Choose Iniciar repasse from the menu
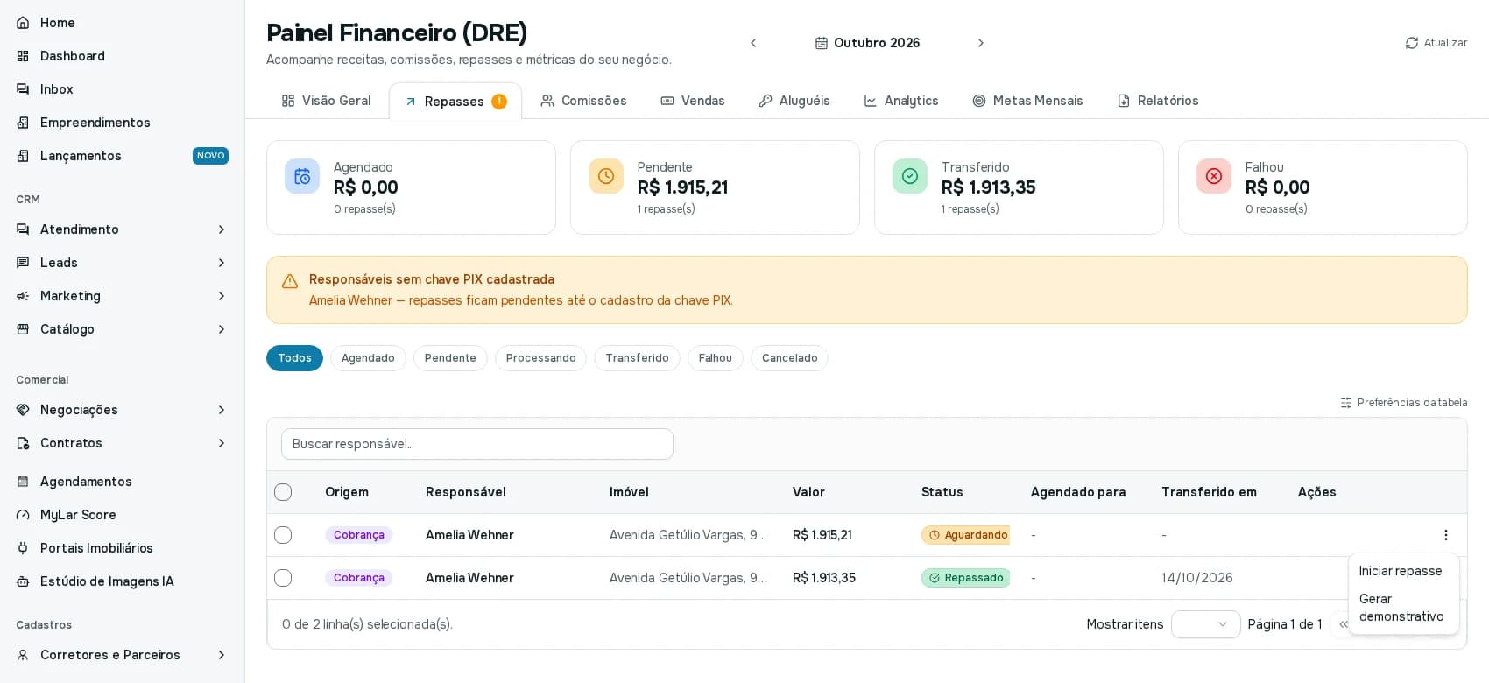 click(x=1403, y=571)
